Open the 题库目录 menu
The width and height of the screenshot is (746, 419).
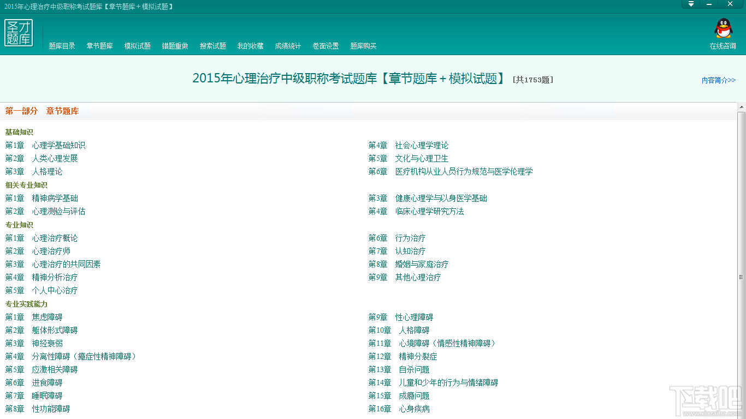pos(62,46)
